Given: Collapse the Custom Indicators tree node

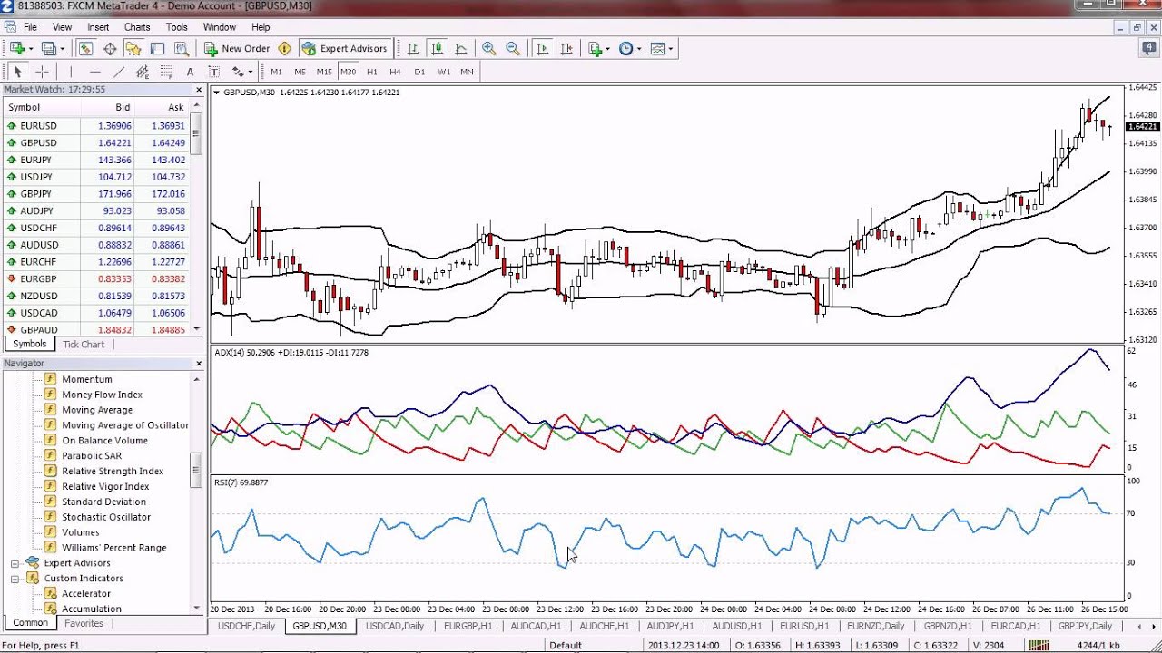Looking at the screenshot, I should (15, 579).
